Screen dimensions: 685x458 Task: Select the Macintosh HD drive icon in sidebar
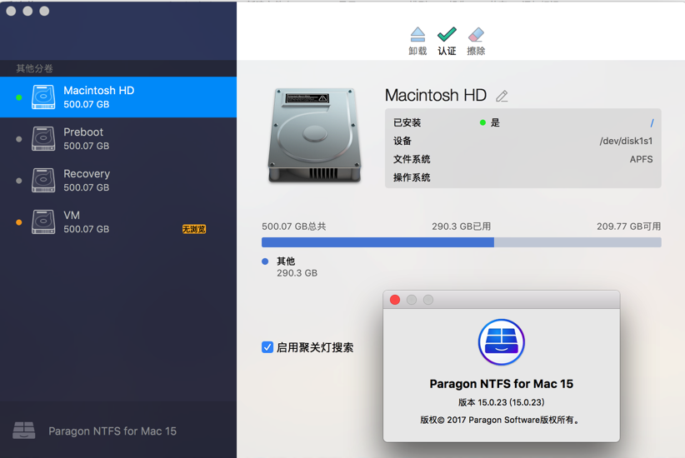43,97
